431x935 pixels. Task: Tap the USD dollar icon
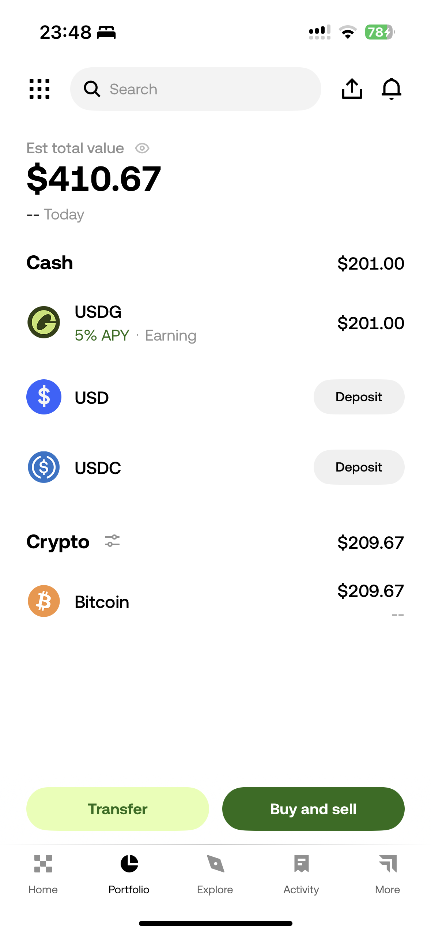pos(44,397)
